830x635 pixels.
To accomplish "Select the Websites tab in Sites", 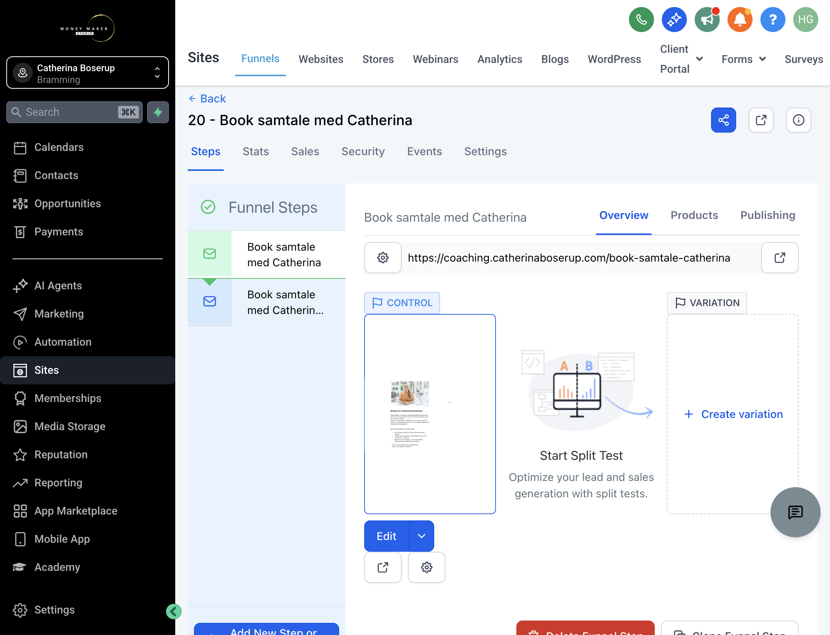I will [x=321, y=59].
